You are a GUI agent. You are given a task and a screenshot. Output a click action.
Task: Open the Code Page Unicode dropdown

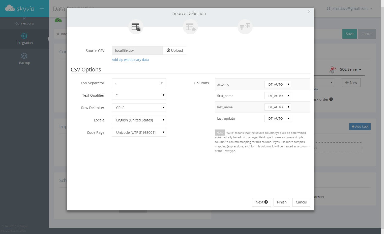(x=139, y=132)
